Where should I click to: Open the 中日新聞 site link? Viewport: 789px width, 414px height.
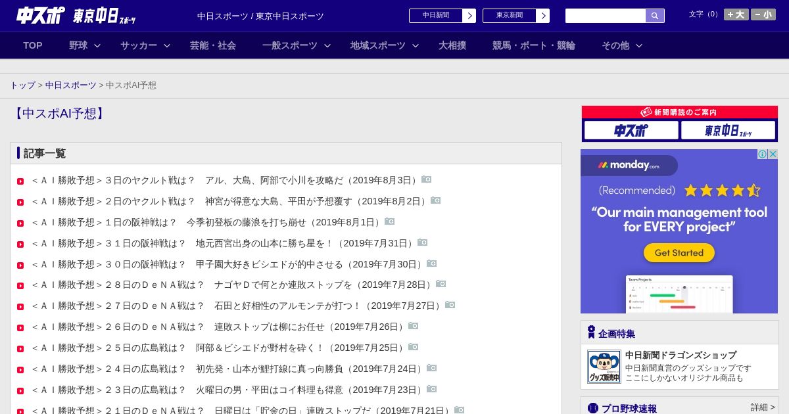tap(436, 16)
